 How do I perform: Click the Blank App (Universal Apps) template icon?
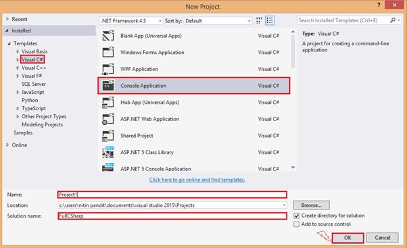coord(108,36)
